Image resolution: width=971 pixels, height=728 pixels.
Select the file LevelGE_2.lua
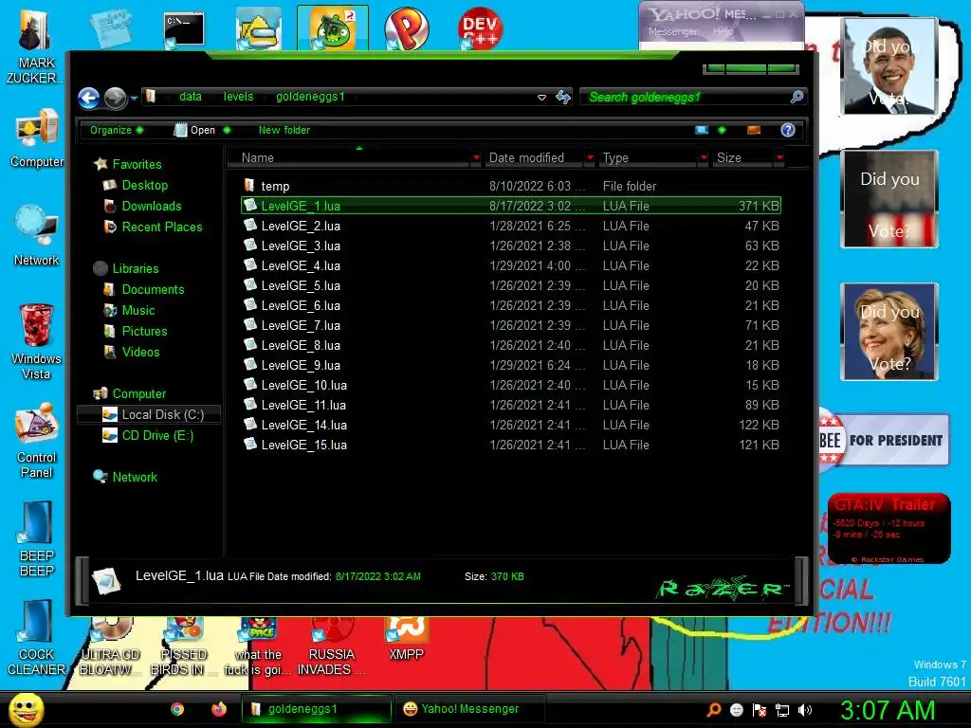pos(510,226)
